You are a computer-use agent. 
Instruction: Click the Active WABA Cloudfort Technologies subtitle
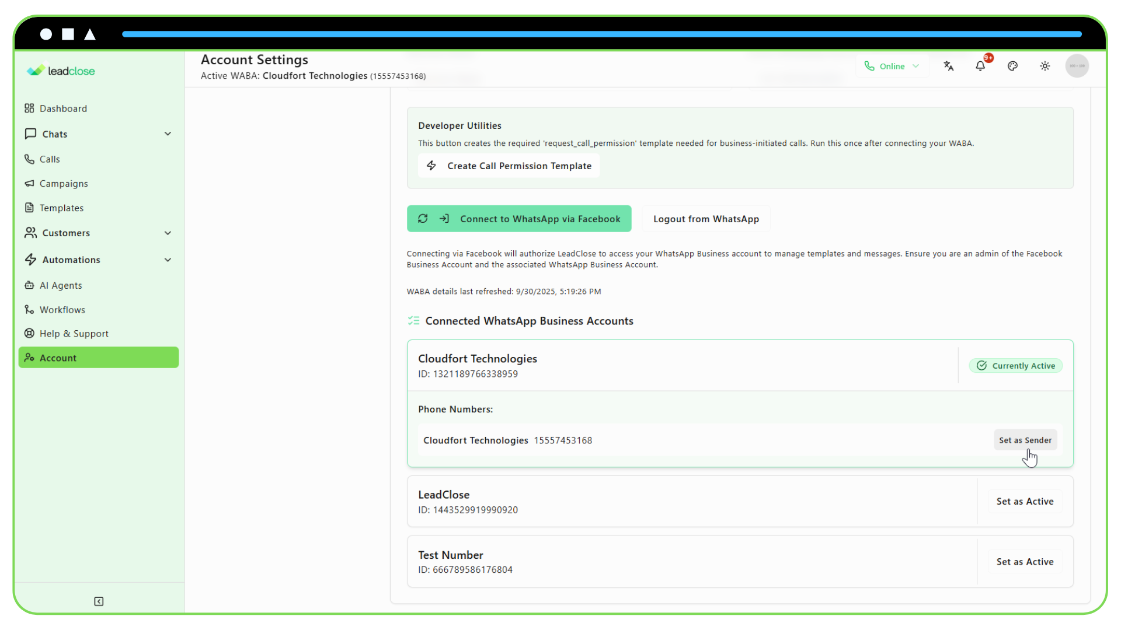click(314, 76)
